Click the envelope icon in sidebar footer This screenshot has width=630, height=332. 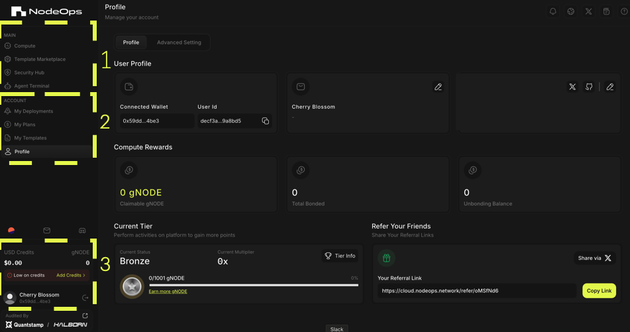pos(46,231)
